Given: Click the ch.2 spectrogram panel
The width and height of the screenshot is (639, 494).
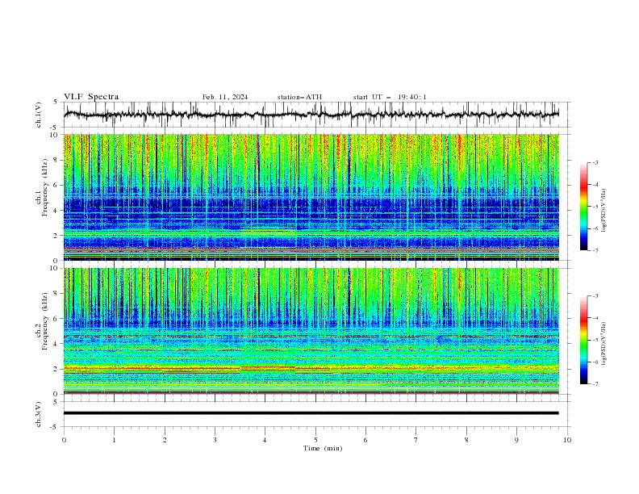Looking at the screenshot, I should [311, 331].
